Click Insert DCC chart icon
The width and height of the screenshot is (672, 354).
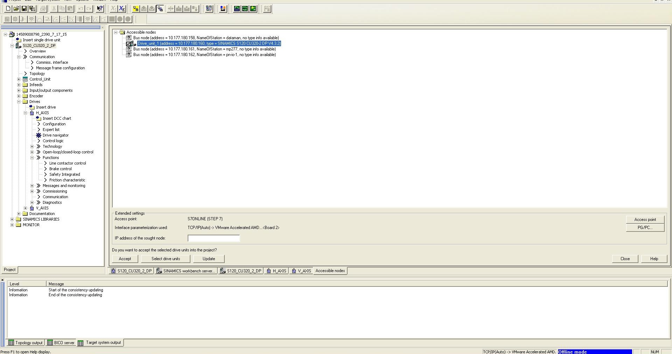pos(38,118)
